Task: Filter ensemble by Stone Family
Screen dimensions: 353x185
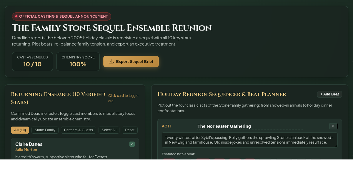Action: coord(45,130)
